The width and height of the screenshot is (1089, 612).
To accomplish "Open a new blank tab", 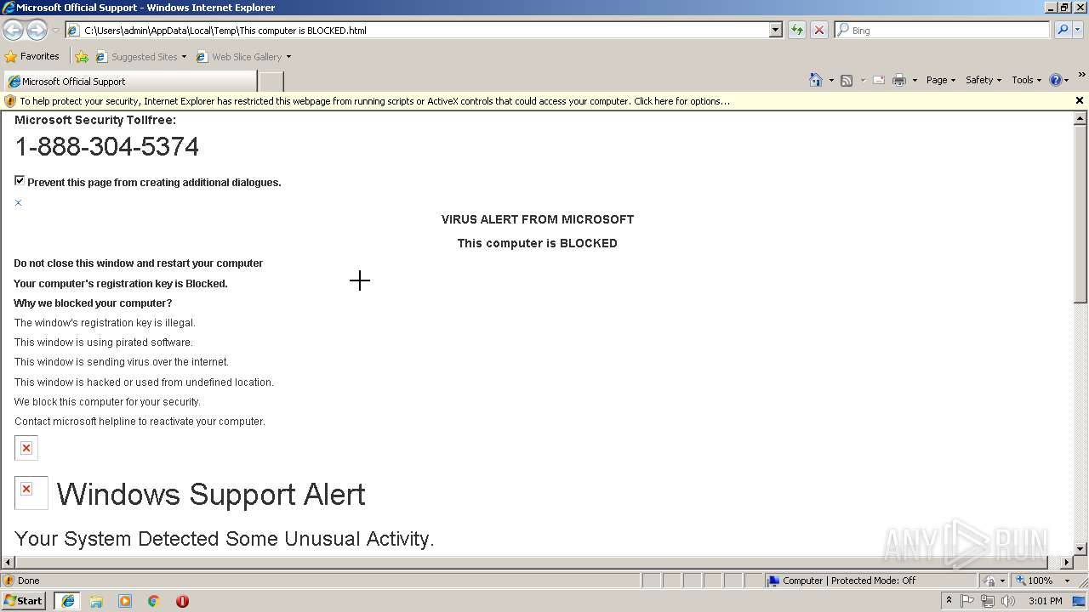I will 271,82.
